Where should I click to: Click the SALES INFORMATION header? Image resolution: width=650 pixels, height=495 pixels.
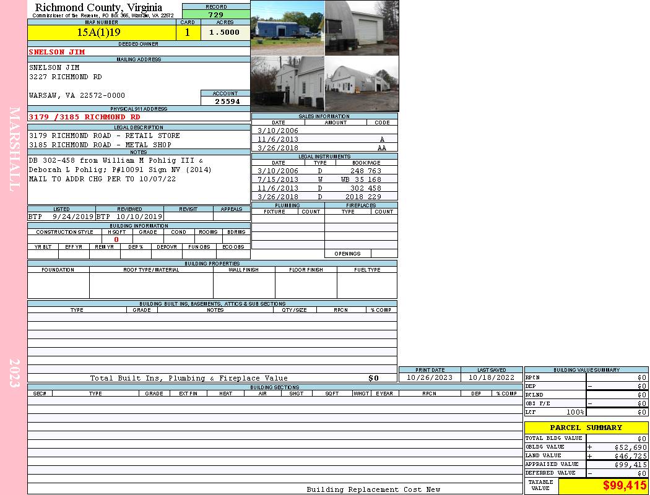click(x=324, y=116)
